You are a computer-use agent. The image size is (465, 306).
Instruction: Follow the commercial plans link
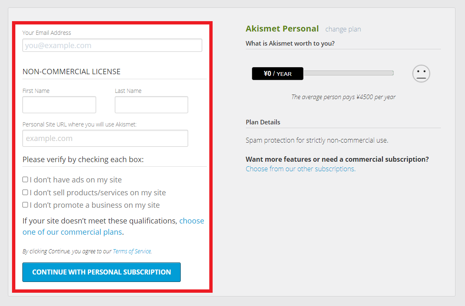(x=113, y=226)
